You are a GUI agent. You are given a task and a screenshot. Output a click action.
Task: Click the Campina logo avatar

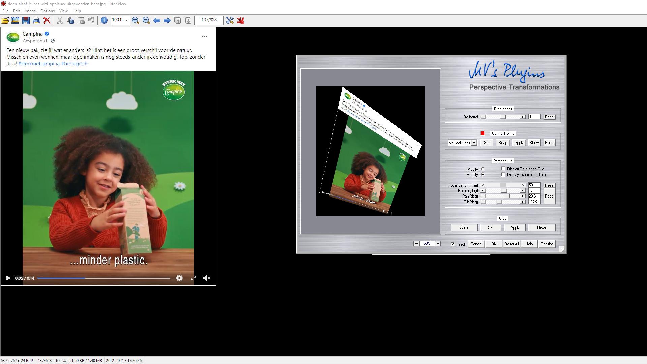tap(13, 37)
